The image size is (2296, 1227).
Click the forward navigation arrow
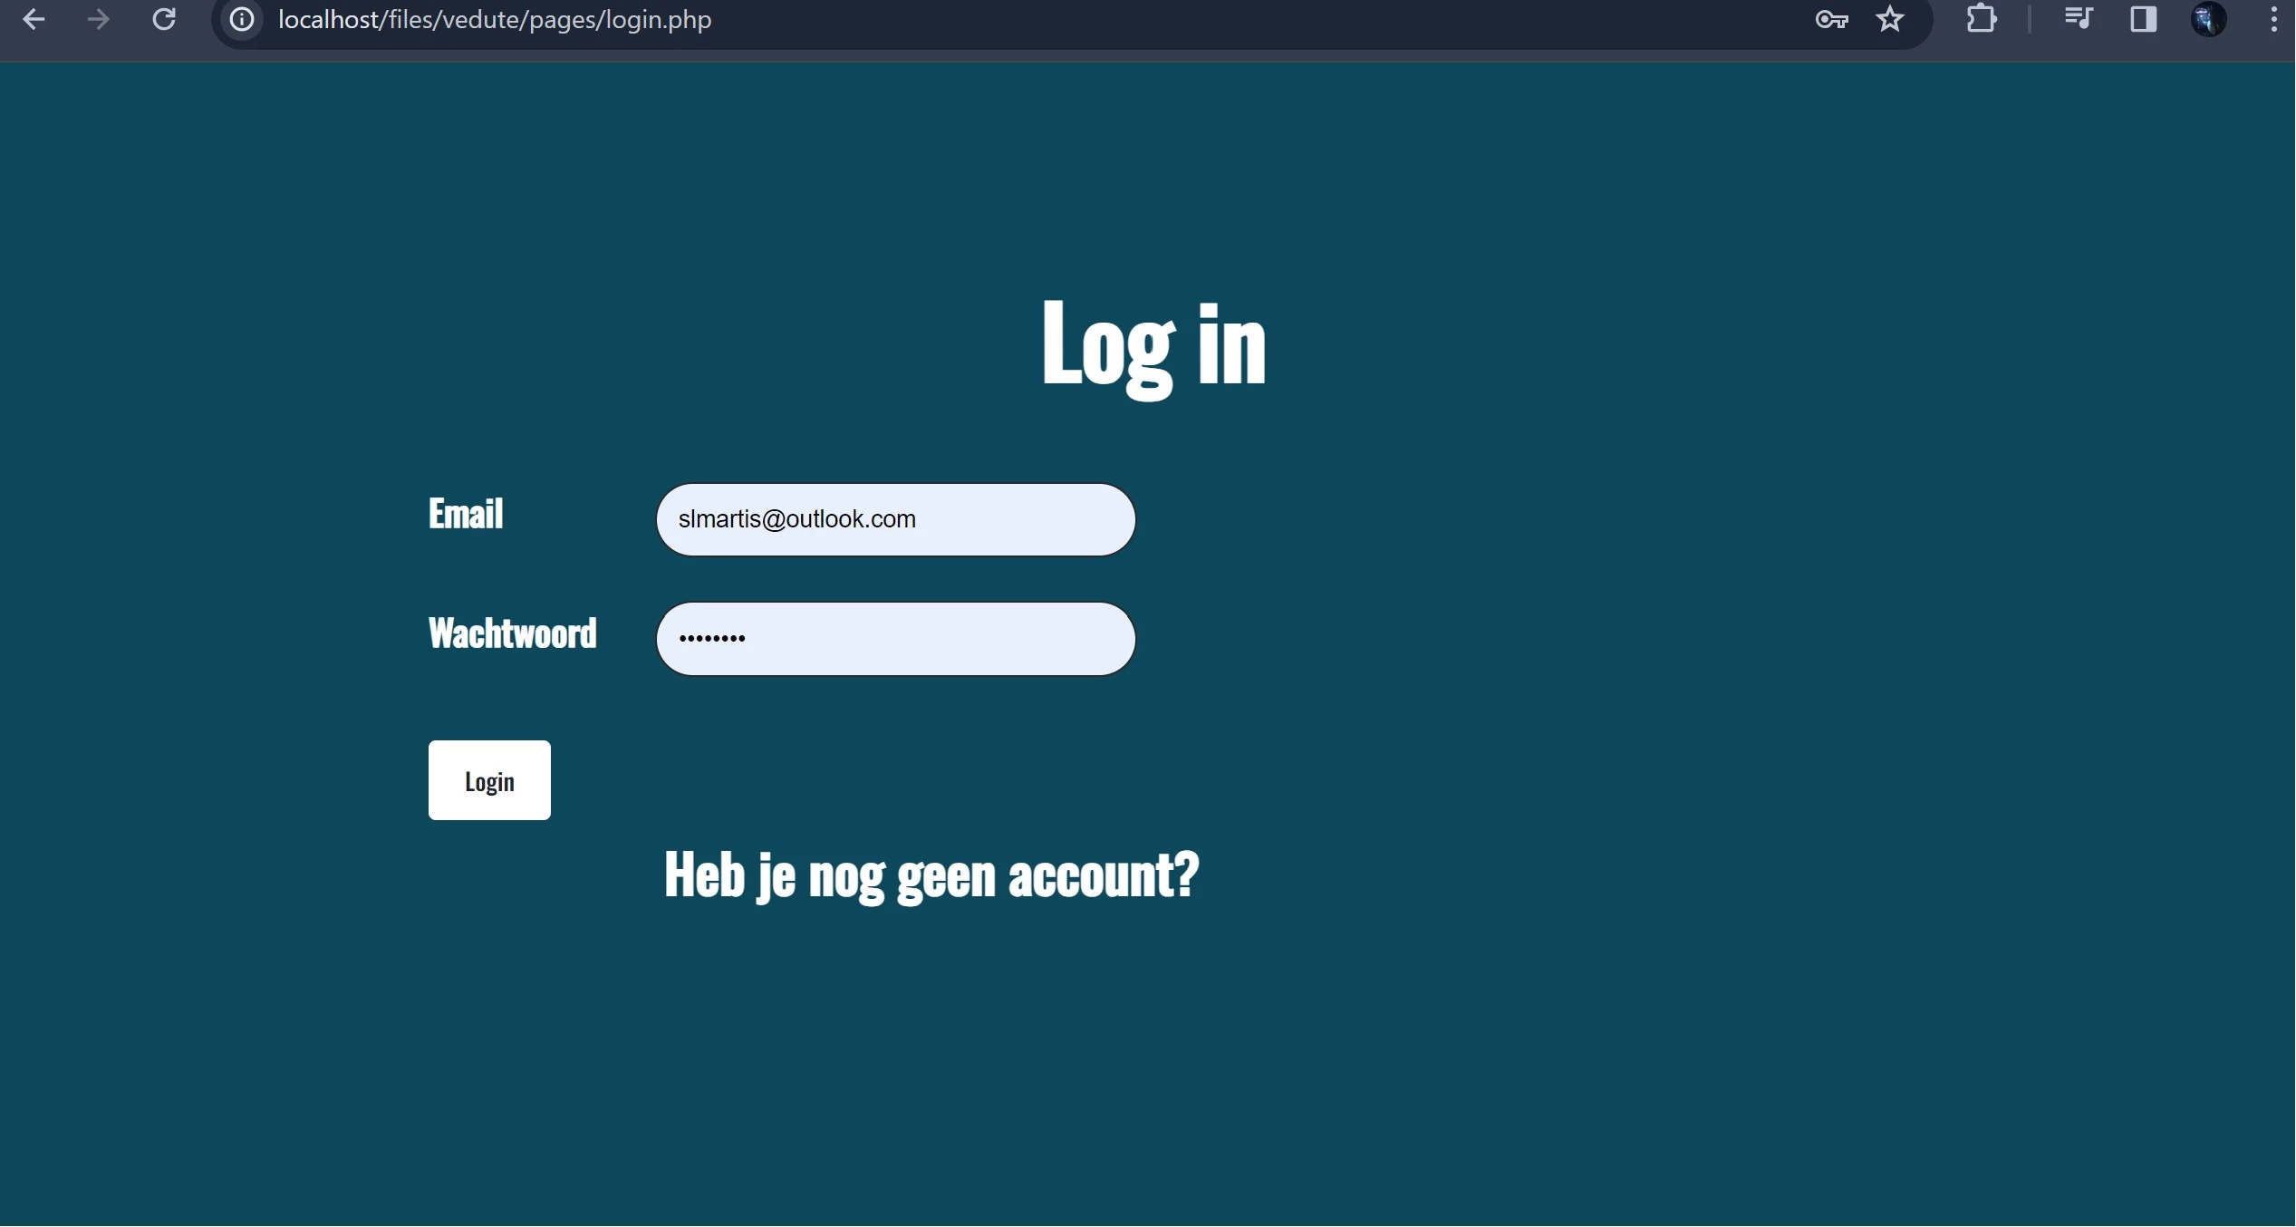(x=98, y=19)
